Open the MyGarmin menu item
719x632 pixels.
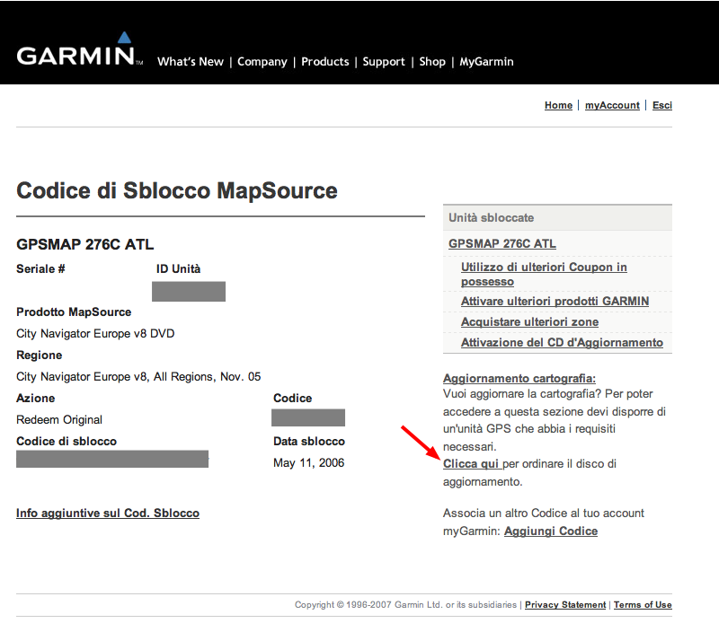pos(486,62)
